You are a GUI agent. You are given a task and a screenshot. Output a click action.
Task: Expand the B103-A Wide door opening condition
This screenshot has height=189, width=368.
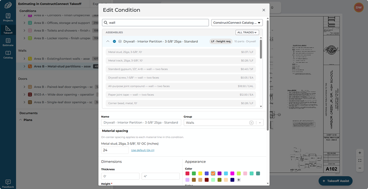coord(25,94)
